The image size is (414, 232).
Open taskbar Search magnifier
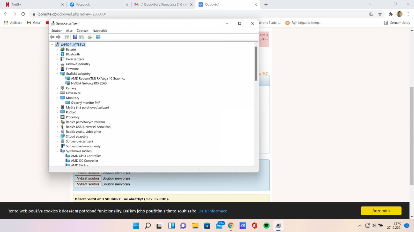click(148, 226)
